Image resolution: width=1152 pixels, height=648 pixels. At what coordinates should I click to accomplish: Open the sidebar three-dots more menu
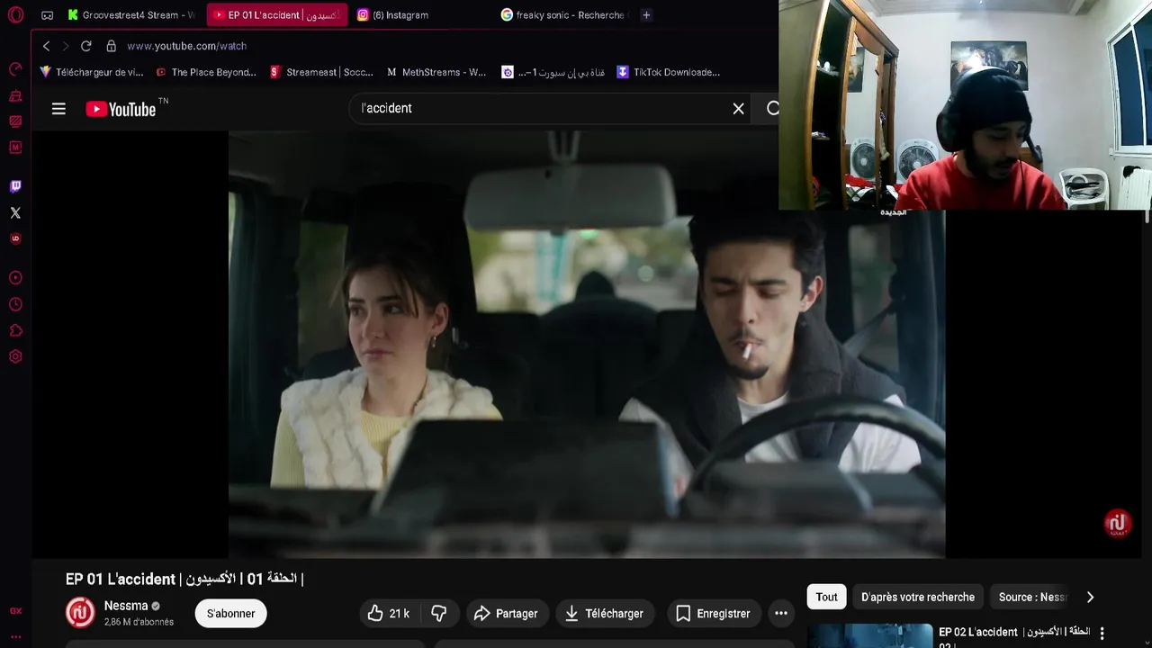[15, 636]
